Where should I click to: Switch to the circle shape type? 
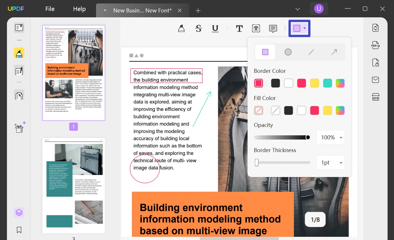[x=288, y=52]
